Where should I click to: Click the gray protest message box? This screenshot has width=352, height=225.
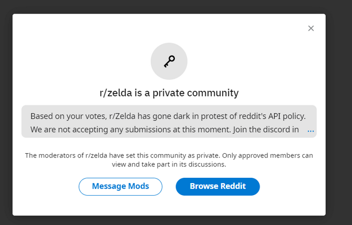(x=169, y=121)
